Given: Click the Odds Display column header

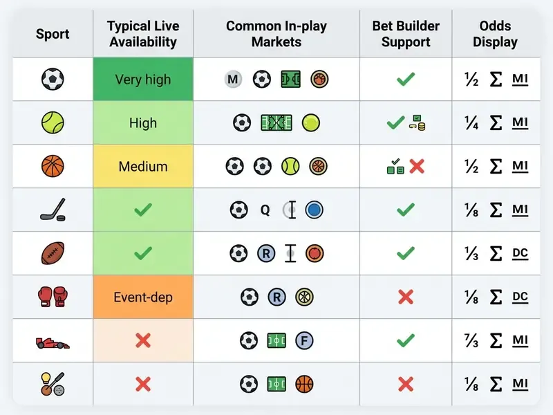Looking at the screenshot, I should (x=495, y=34).
